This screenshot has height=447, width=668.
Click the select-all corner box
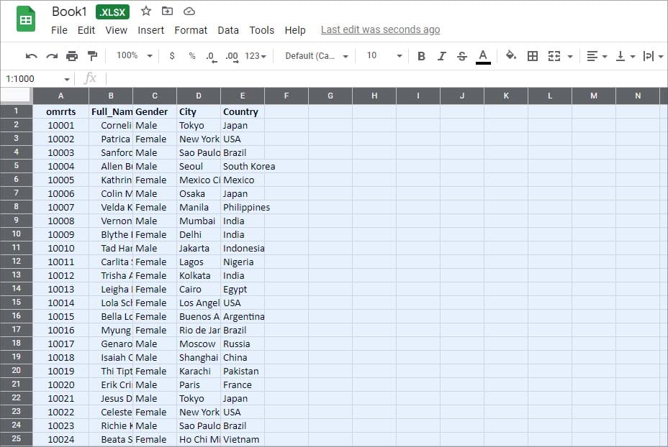(x=16, y=96)
